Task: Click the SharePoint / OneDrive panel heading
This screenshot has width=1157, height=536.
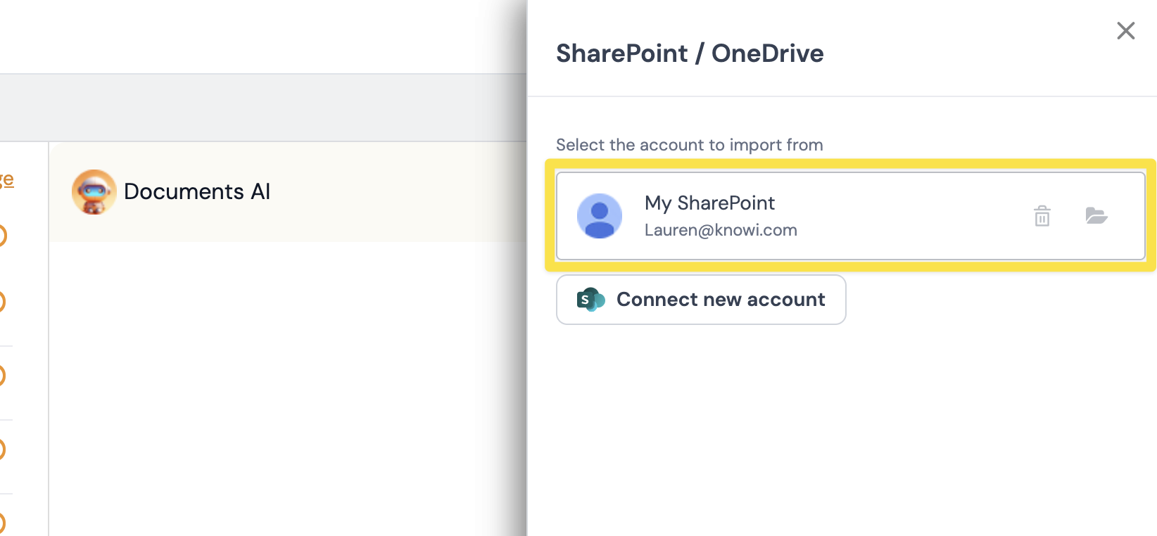Action: [690, 53]
